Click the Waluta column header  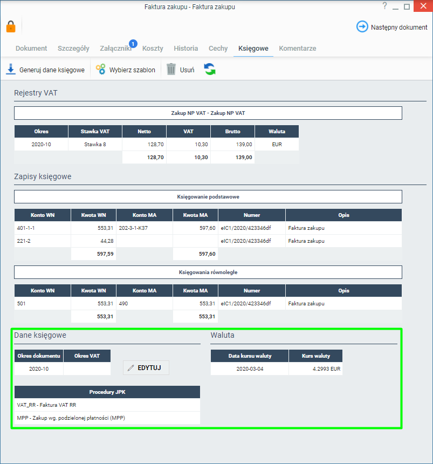point(277,132)
